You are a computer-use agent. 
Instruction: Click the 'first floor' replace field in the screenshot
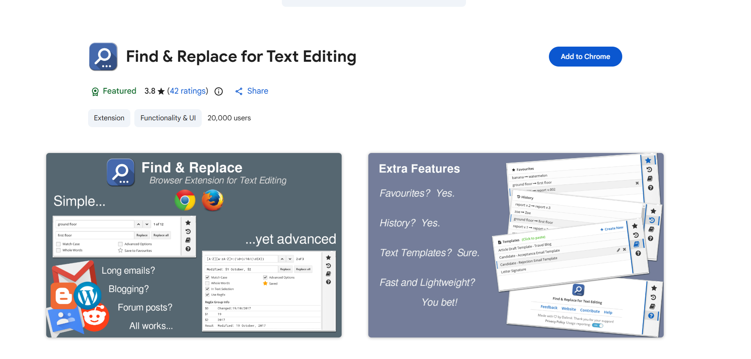point(95,235)
